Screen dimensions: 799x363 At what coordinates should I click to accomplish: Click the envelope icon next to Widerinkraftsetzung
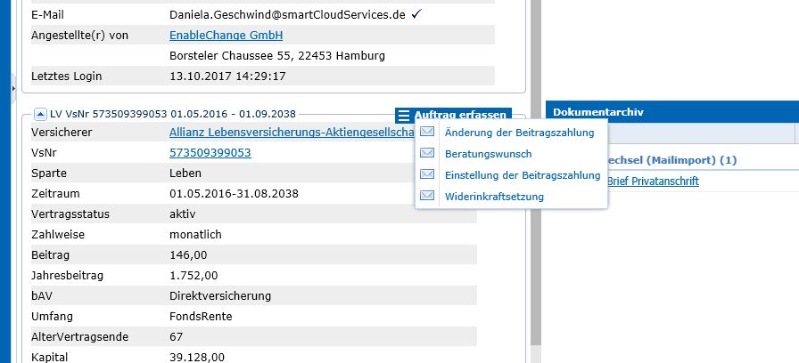tap(427, 197)
